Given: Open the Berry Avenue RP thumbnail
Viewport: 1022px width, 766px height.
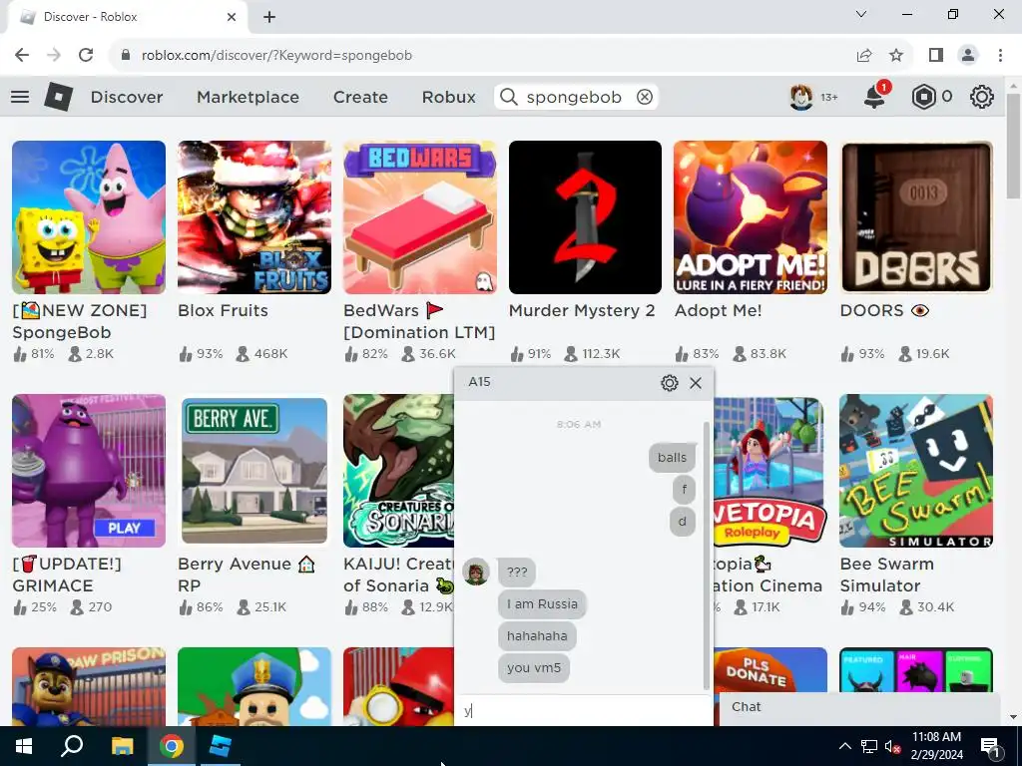Looking at the screenshot, I should 255,471.
